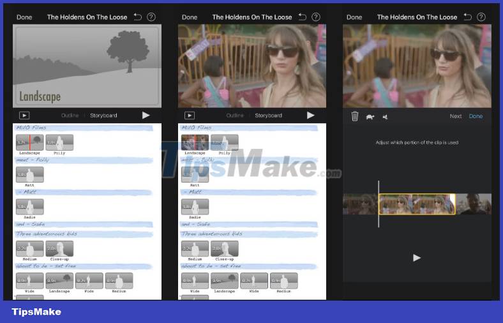Open help in the right panel
Viewport: 503px width, 323px height.
[481, 17]
